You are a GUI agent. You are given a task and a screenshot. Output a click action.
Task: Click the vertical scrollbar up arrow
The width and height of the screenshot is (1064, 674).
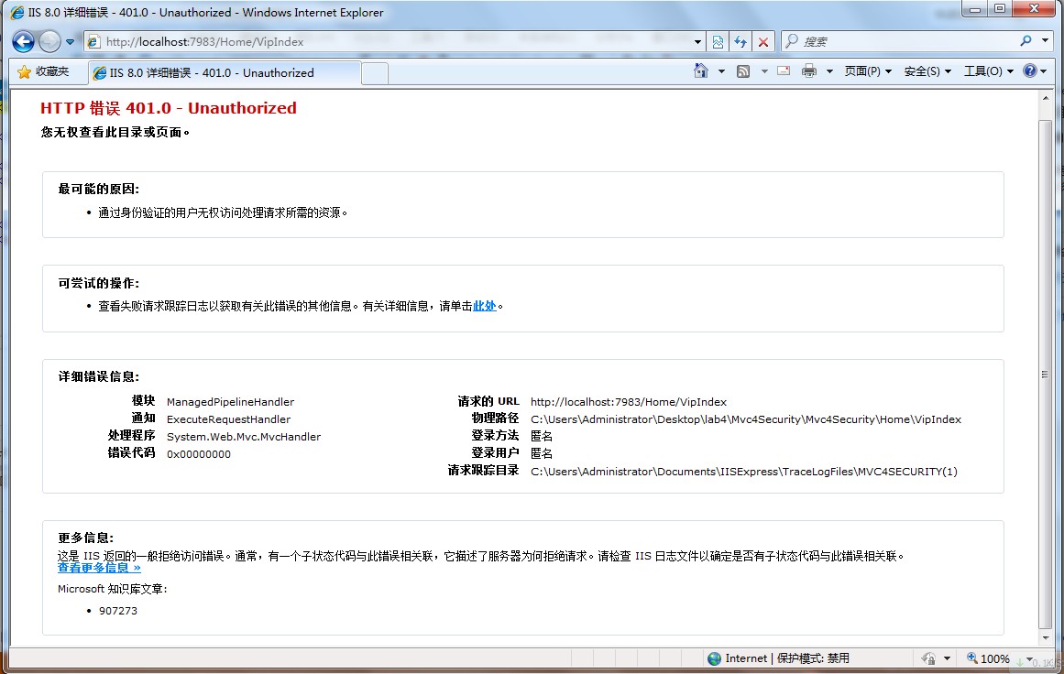click(x=1045, y=98)
